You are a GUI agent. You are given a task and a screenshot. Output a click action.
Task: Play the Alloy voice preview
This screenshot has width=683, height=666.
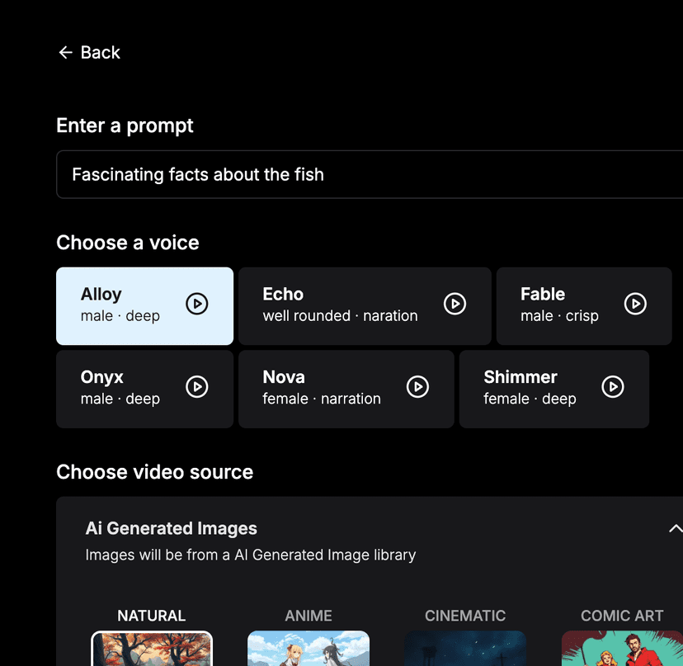click(x=196, y=304)
